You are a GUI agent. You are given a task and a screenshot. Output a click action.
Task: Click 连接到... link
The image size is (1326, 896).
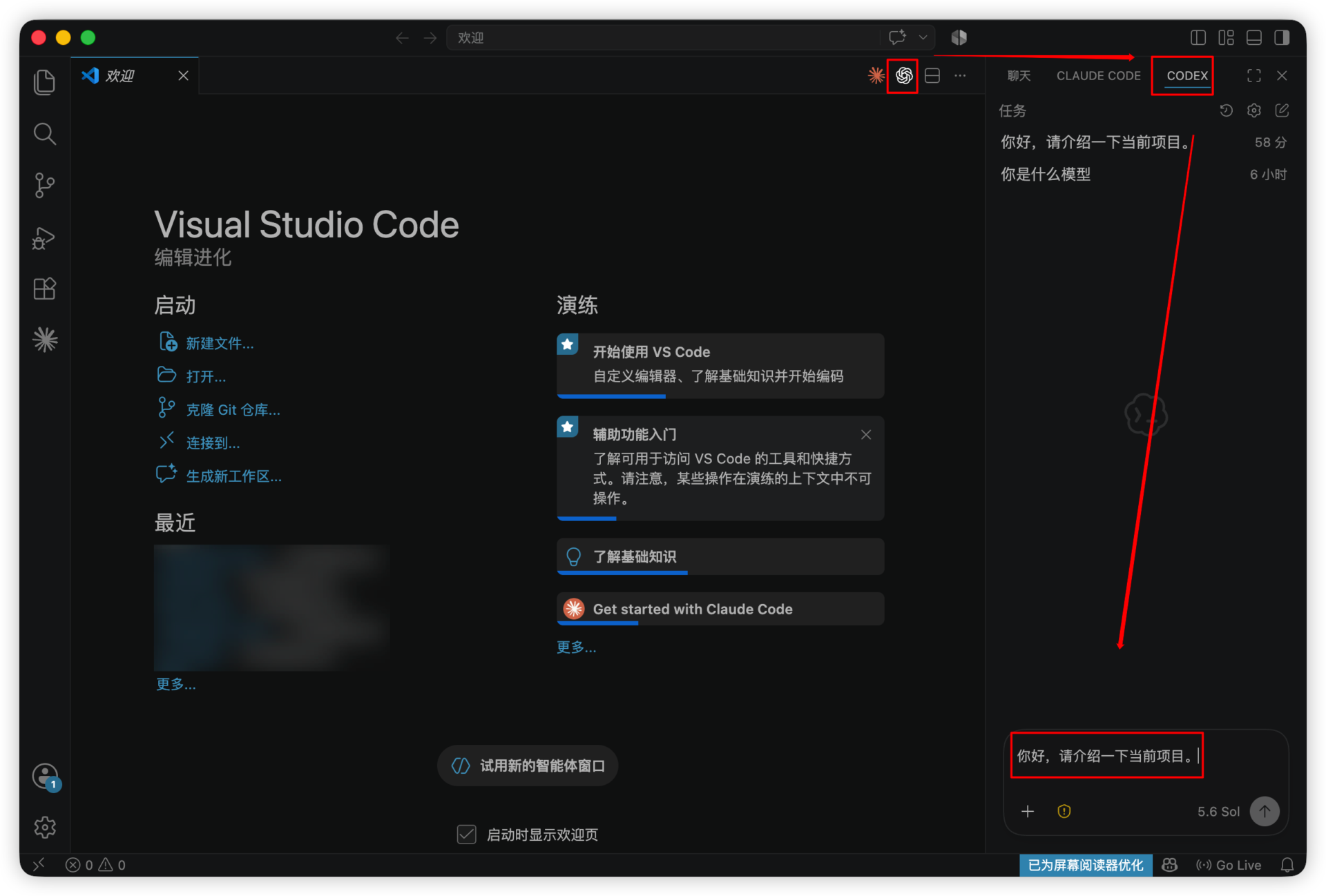pos(213,442)
